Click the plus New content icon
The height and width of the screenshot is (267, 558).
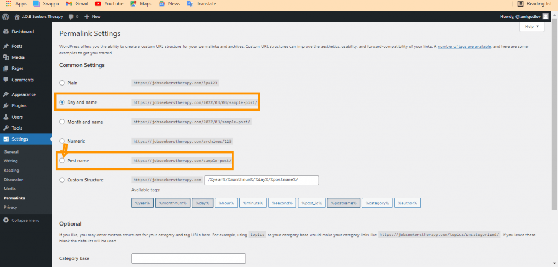(87, 17)
